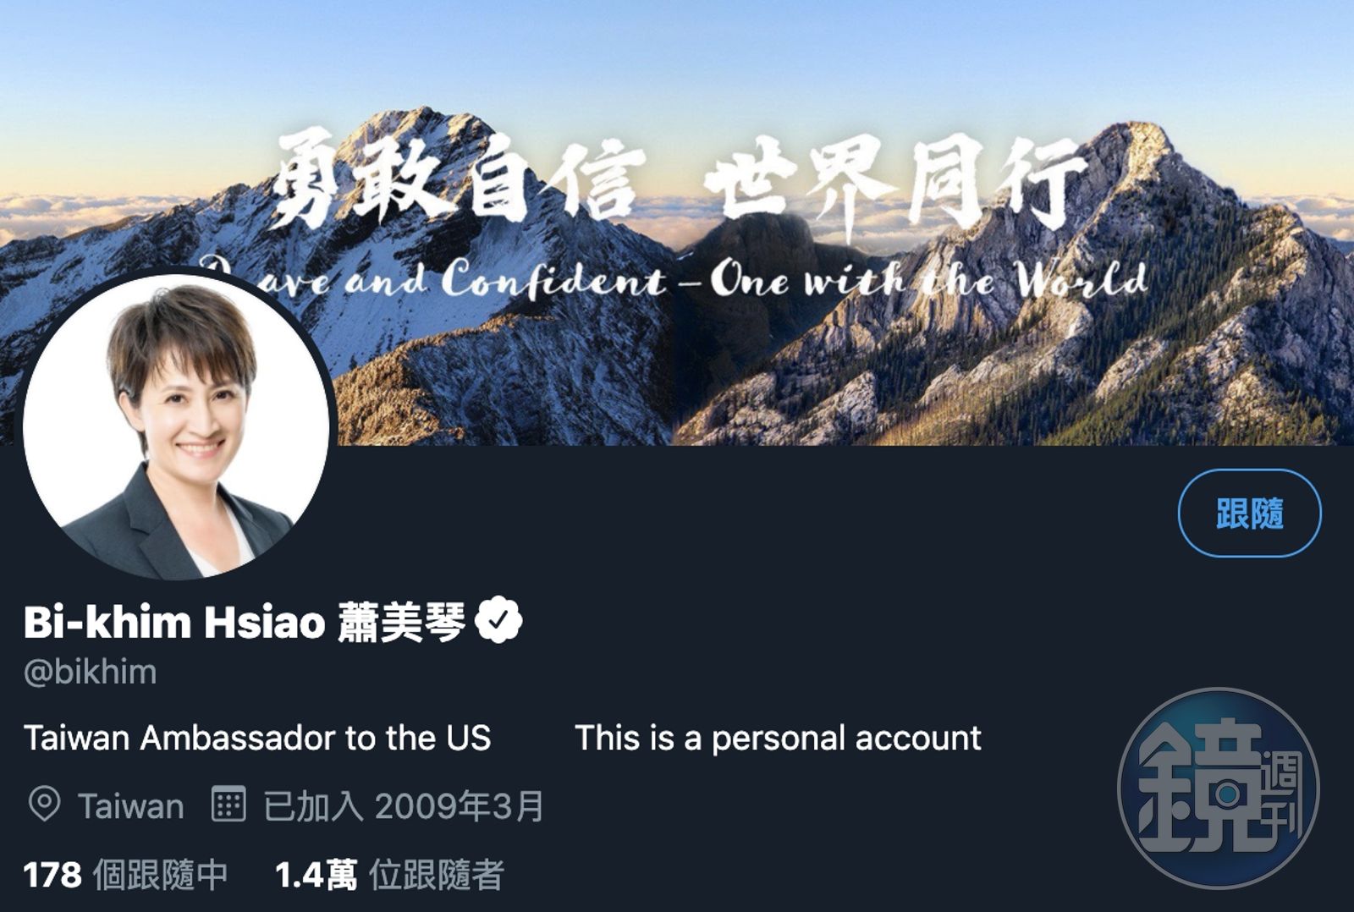Click the calendar joined-date icon

228,805
